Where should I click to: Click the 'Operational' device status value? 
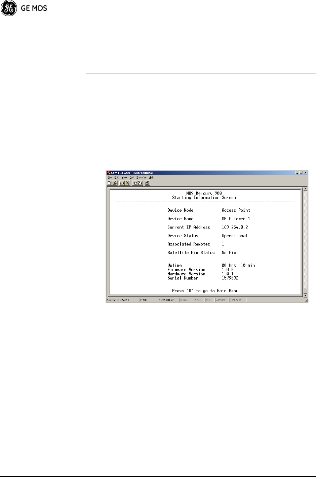tap(234, 236)
